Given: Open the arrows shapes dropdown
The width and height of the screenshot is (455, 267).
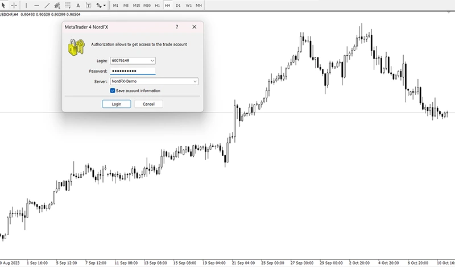Looking at the screenshot, I should tap(101, 5).
